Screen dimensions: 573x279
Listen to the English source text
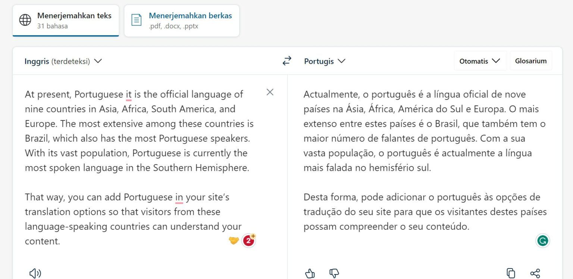pyautogui.click(x=35, y=273)
